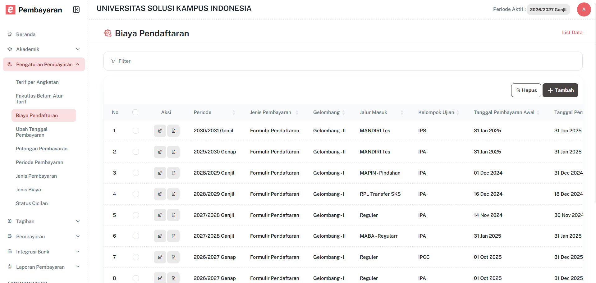
Task: Check the row 2 checkbox
Action: coord(136,152)
